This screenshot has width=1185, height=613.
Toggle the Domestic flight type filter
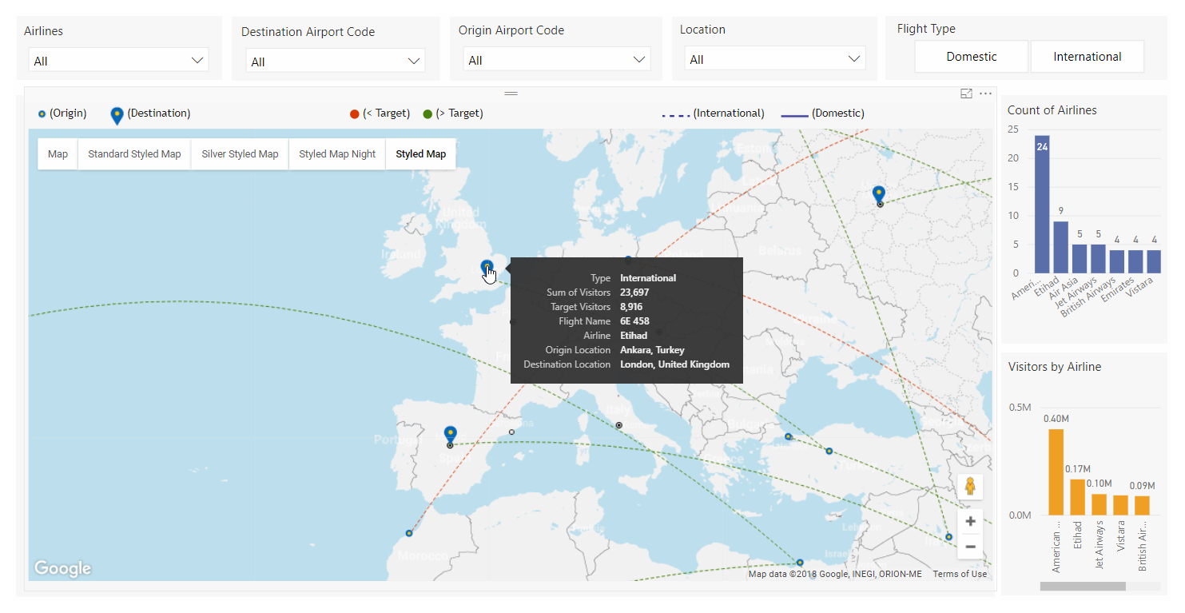click(971, 57)
